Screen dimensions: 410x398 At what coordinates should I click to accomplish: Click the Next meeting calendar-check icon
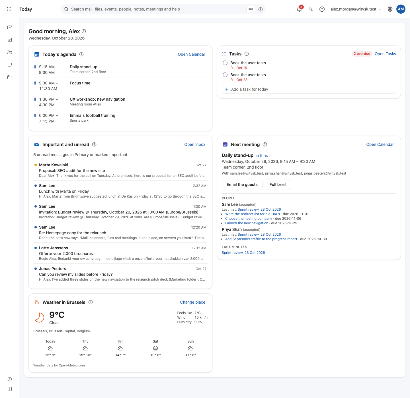225,144
